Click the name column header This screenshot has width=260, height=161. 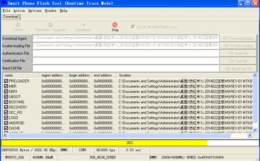21,75
